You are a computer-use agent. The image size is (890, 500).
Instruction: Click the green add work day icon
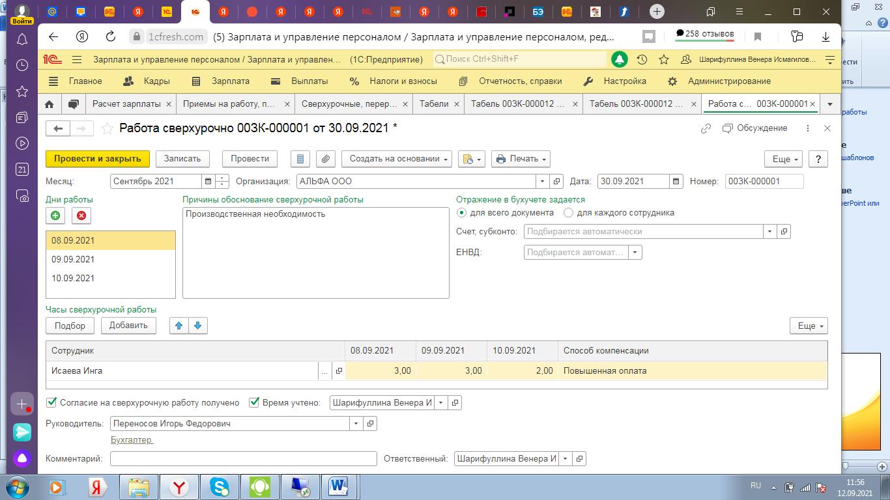coord(55,215)
